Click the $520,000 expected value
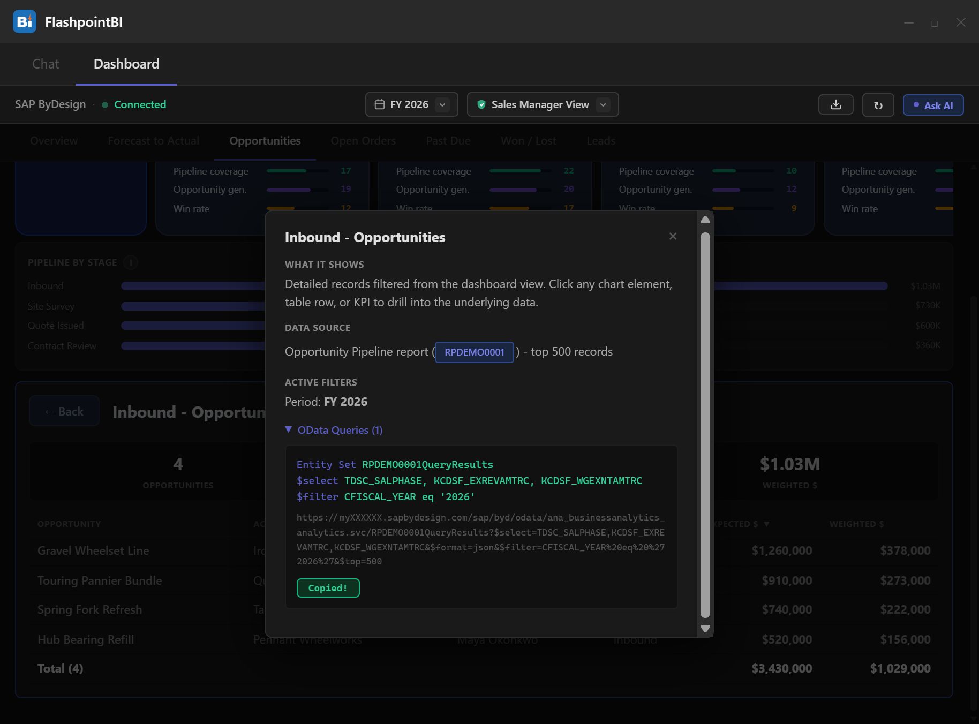Image resolution: width=979 pixels, height=724 pixels. pos(787,639)
